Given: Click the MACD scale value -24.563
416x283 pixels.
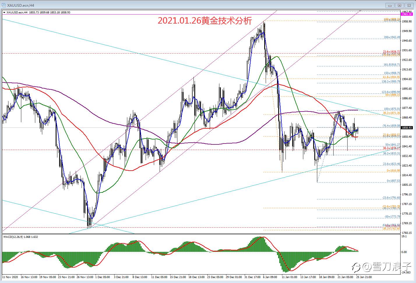Looking at the screenshot, I should [406, 273].
